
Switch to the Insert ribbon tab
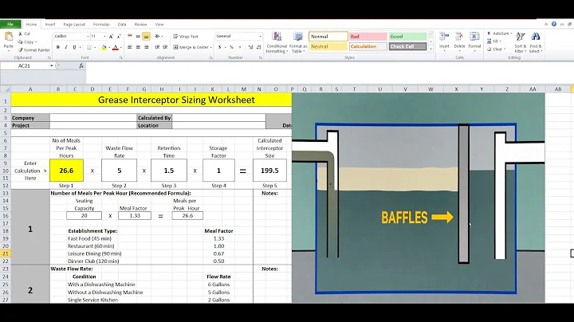tap(50, 25)
